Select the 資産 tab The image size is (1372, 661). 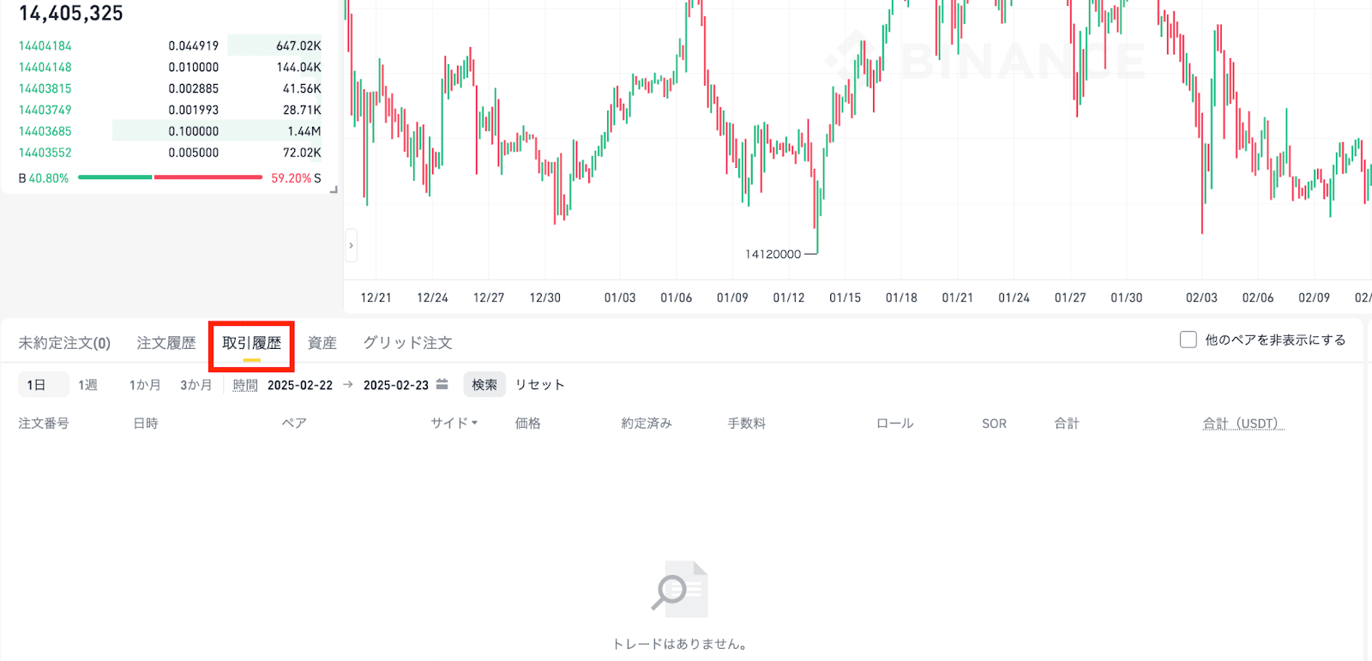click(322, 343)
